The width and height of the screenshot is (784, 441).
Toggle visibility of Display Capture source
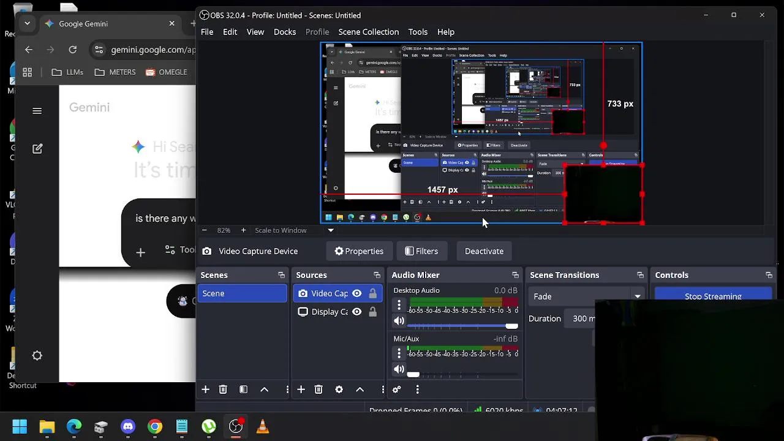(x=356, y=312)
